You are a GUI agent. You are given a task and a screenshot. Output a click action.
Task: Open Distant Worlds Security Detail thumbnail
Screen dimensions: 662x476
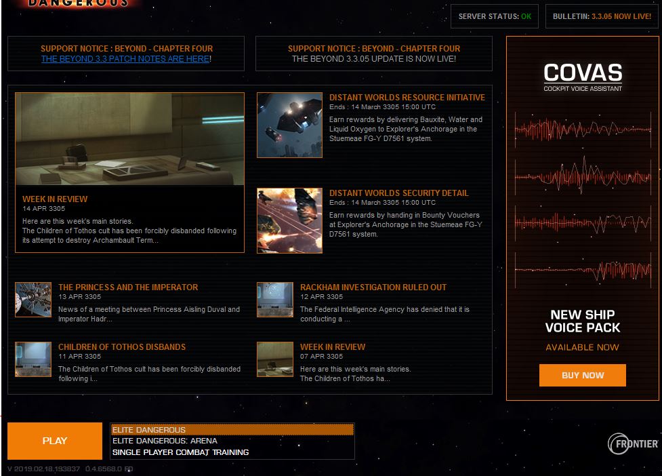point(289,220)
